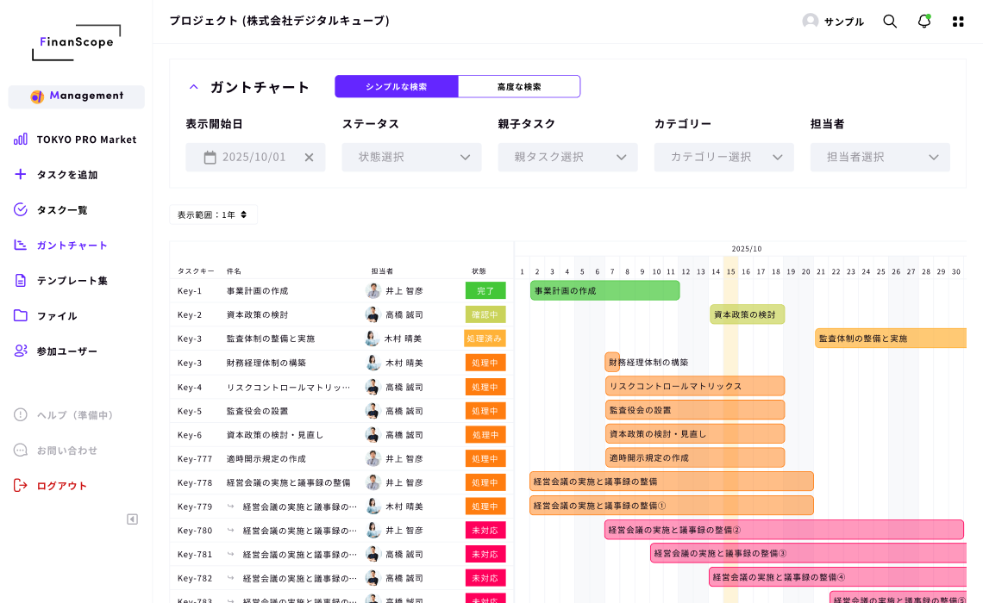The width and height of the screenshot is (983, 603).
Task: Click the green 事業計画の作成 gantt bar
Action: pos(604,290)
